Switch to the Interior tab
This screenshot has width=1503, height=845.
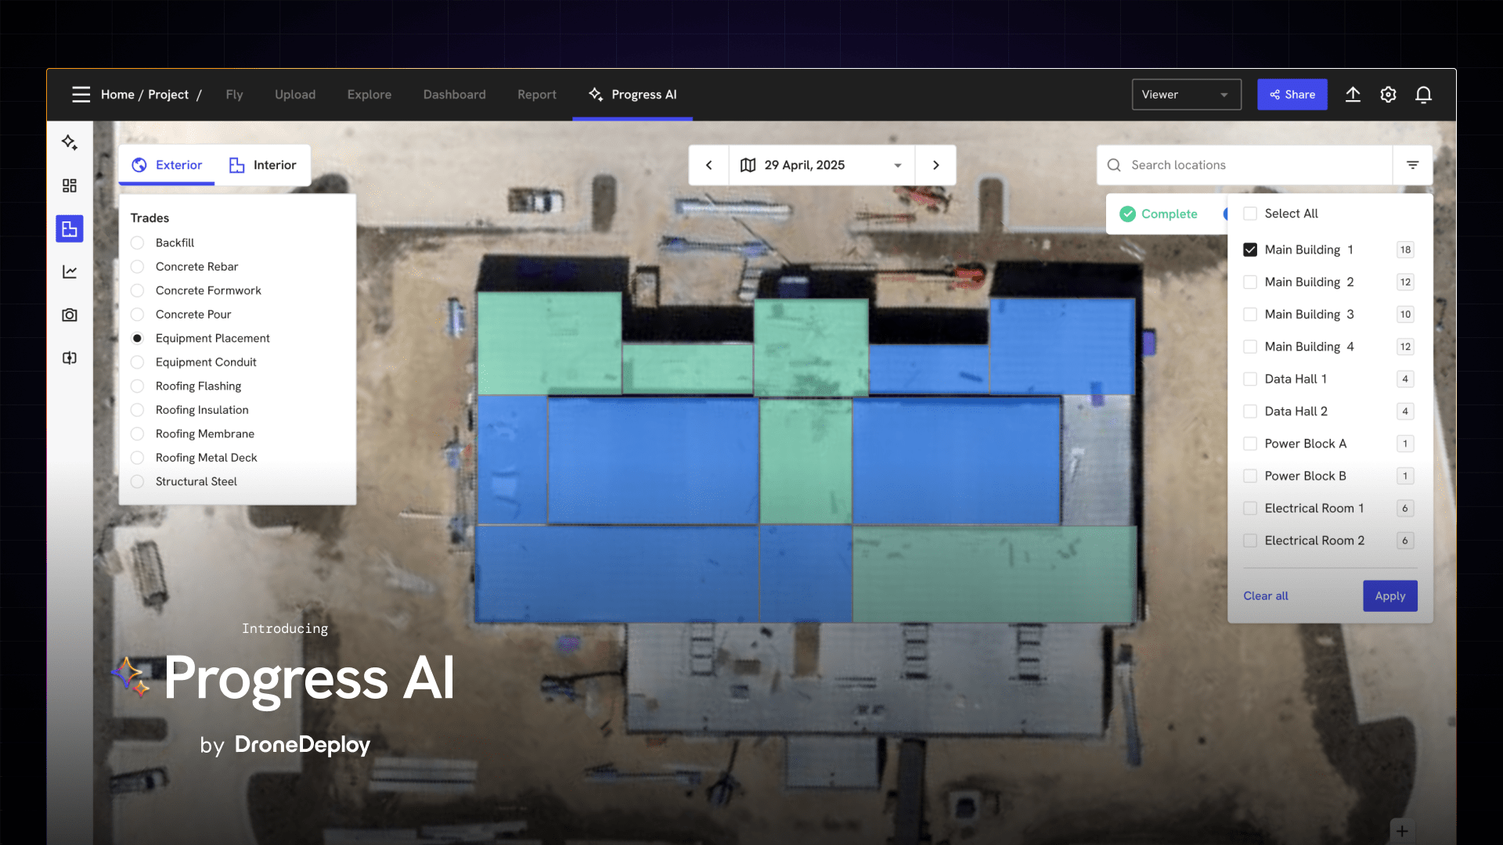[263, 165]
